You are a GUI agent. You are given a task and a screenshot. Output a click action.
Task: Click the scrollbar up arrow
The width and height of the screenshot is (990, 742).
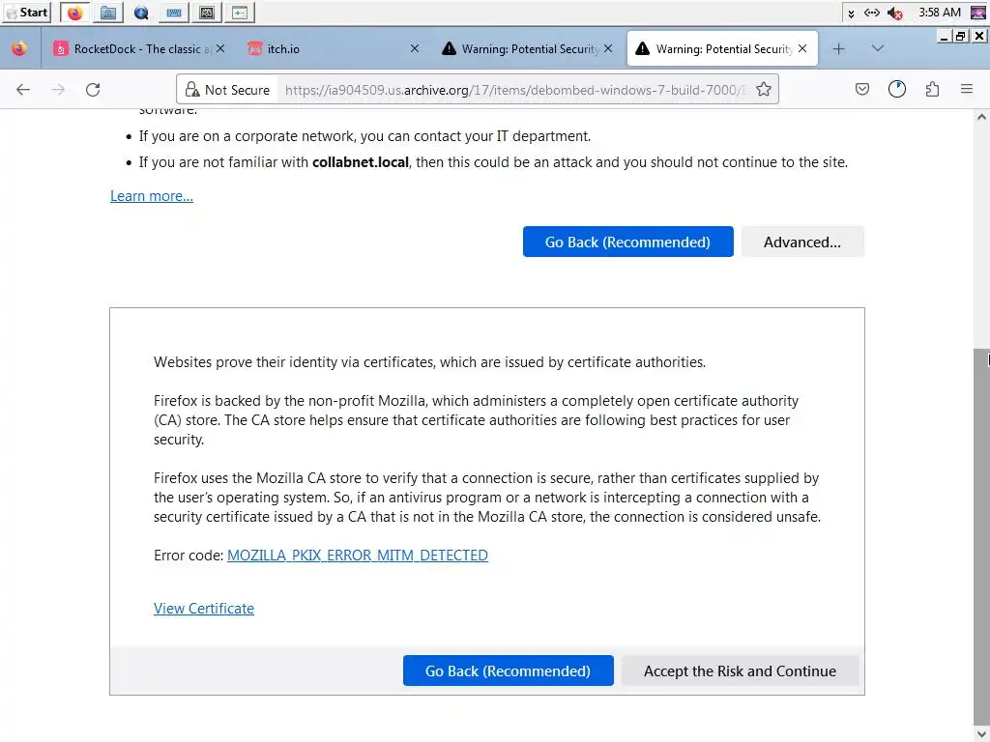[x=981, y=117]
